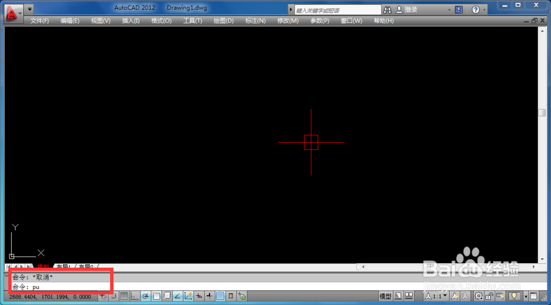Switch to the 模型 model tab
This screenshot has width=551, height=305.
pyautogui.click(x=43, y=267)
